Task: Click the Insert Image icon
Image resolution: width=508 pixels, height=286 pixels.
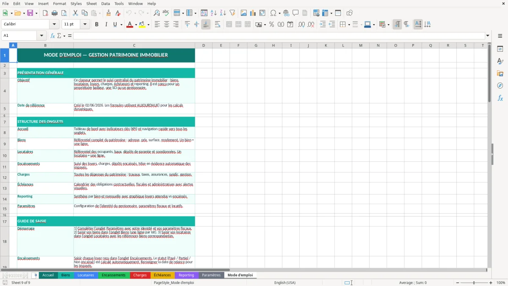Action: 244,13
